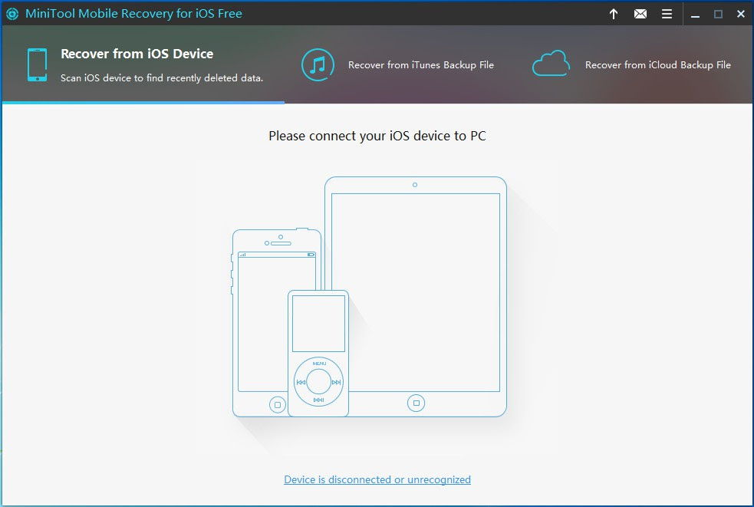Viewport: 754px width, 507px height.
Task: Click the iCloud cloud icon
Action: 551,64
